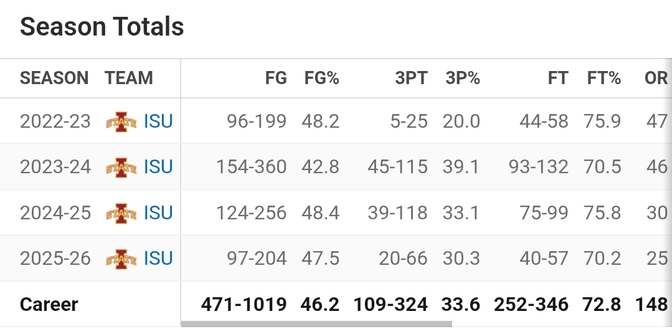
Task: Click Iowa State logo in 2022-23 row
Action: (121, 121)
